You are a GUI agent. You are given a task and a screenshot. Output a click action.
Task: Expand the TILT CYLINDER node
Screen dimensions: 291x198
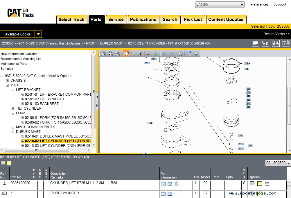[13, 108]
